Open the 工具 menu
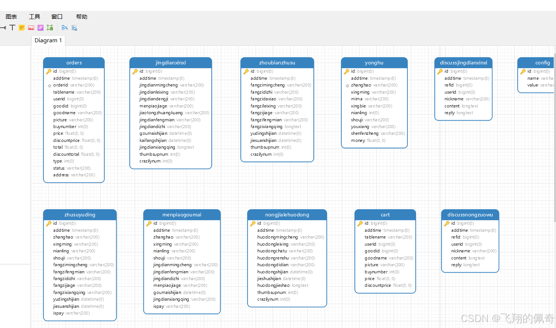 (x=35, y=16)
